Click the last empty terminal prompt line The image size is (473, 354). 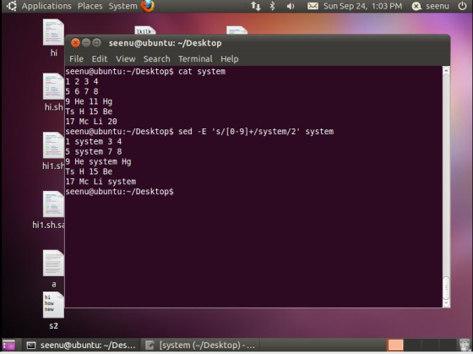119,192
